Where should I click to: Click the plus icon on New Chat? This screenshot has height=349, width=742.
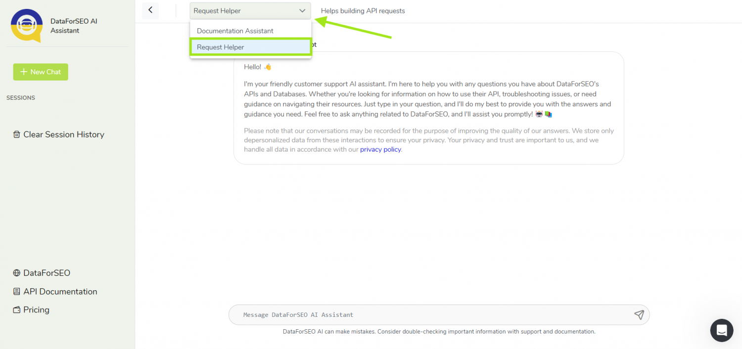pos(23,72)
